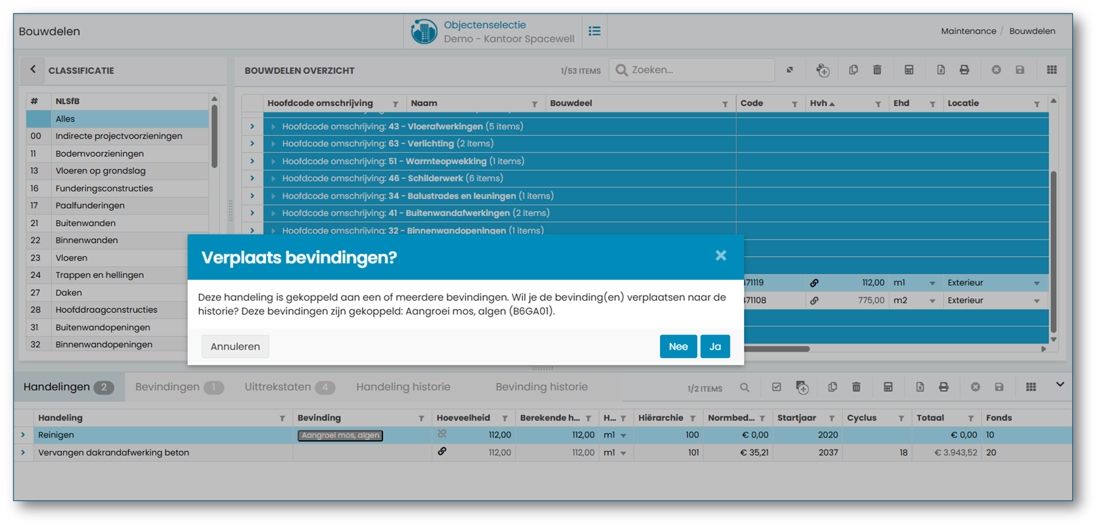Click the Excel export icon in Handelingen toolbar
This screenshot has width=1099, height=527.
920,387
